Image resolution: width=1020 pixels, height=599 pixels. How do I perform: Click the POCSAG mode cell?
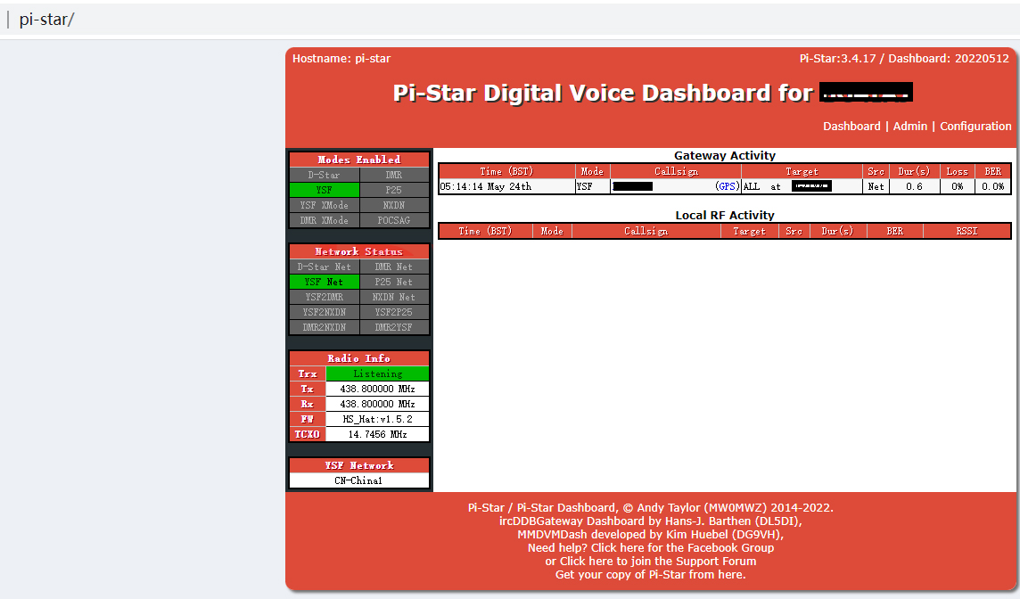pyautogui.click(x=394, y=220)
